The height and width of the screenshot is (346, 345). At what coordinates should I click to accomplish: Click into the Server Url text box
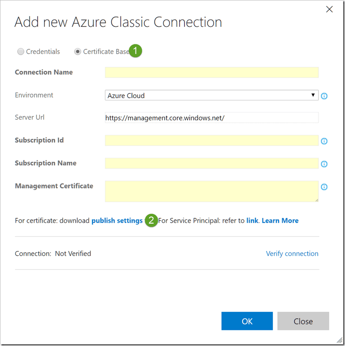tap(211, 118)
